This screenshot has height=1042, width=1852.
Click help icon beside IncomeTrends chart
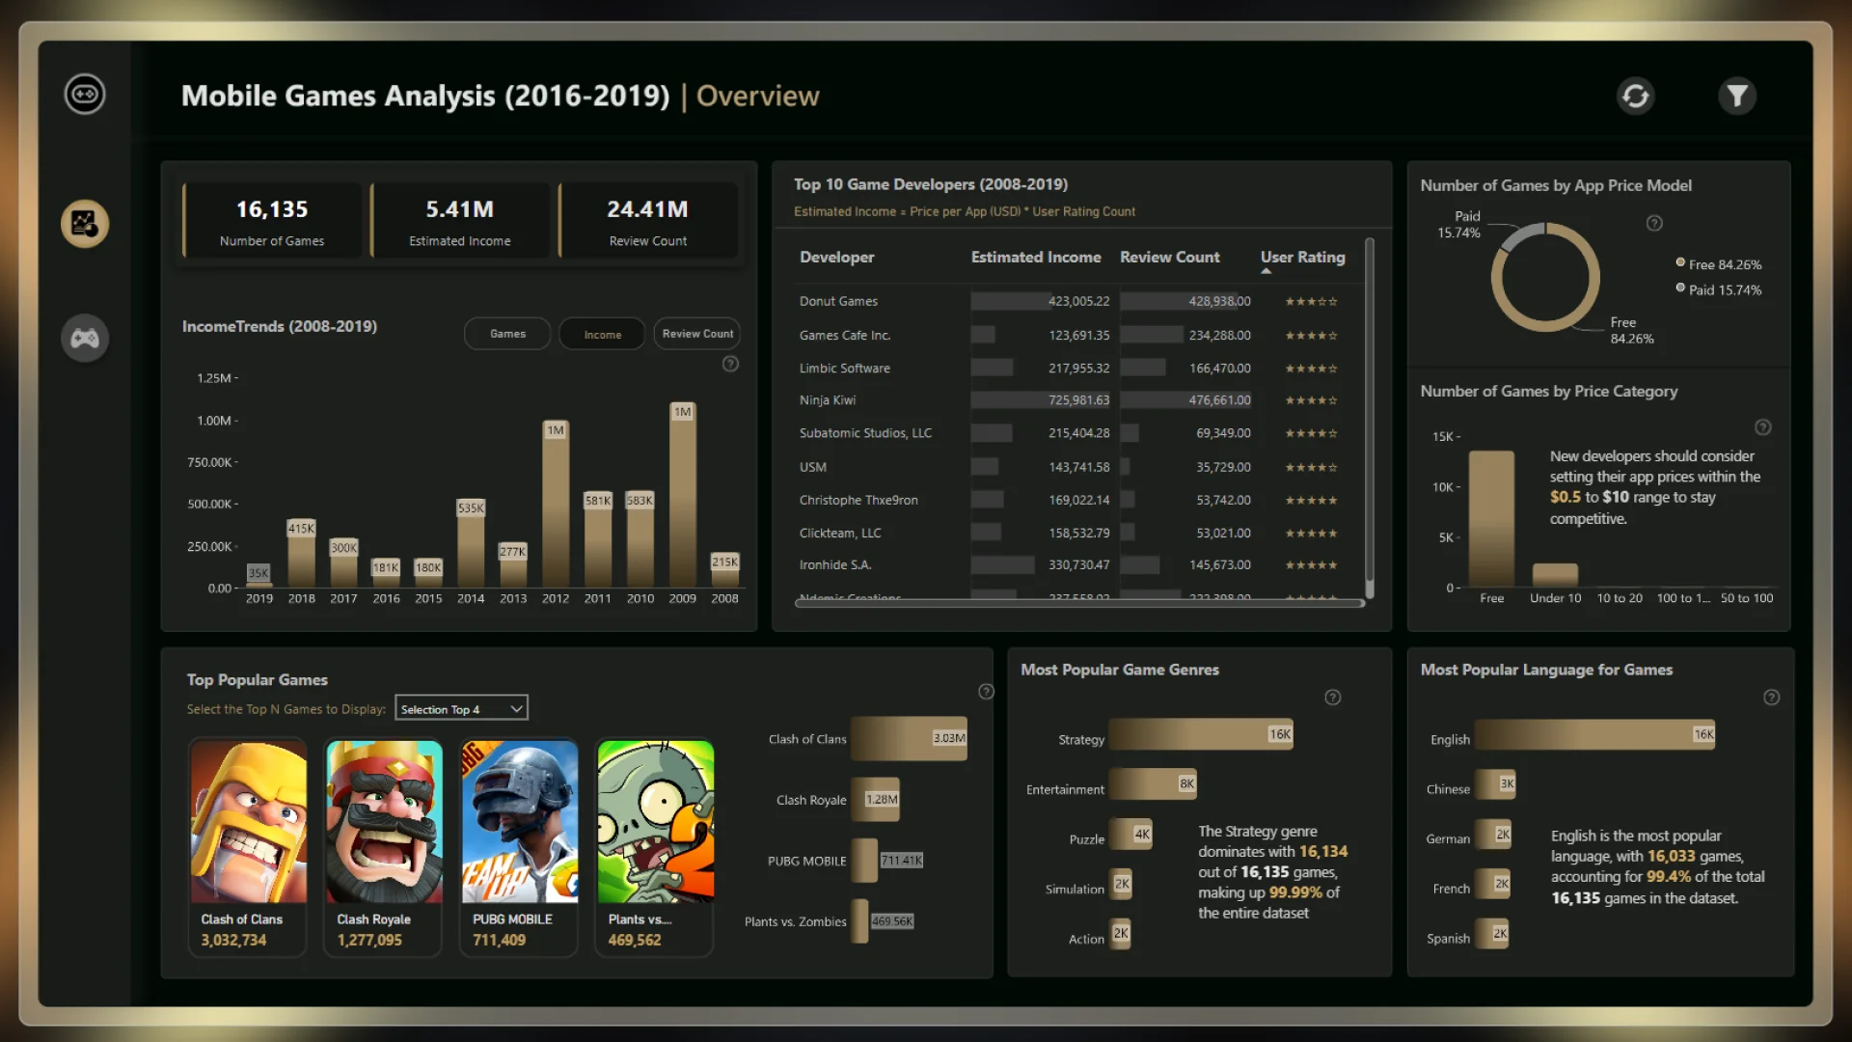coord(730,364)
